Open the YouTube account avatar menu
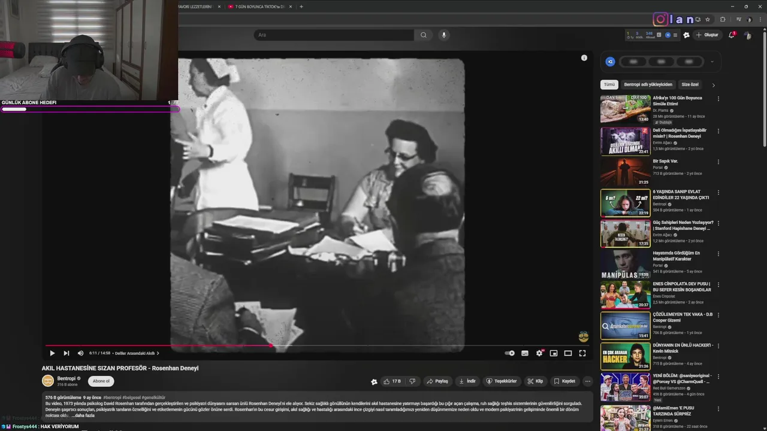 coord(748,35)
